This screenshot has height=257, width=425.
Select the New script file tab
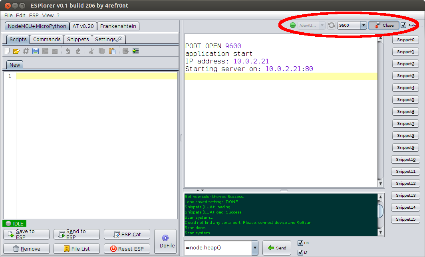[x=15, y=65]
